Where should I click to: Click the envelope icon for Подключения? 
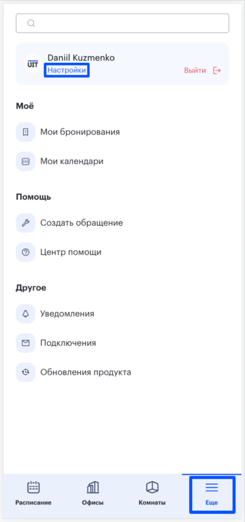tap(26, 343)
